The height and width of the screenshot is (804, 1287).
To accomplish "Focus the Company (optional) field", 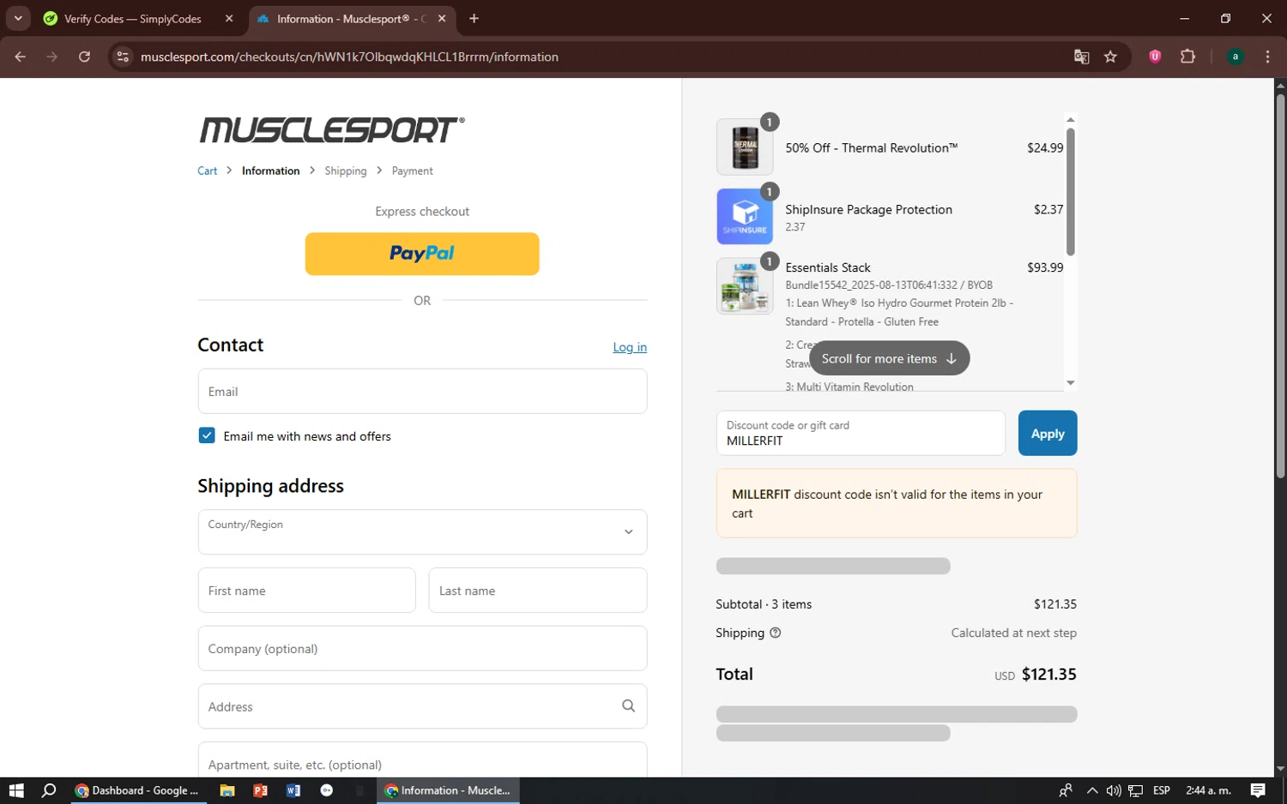I will click(422, 648).
